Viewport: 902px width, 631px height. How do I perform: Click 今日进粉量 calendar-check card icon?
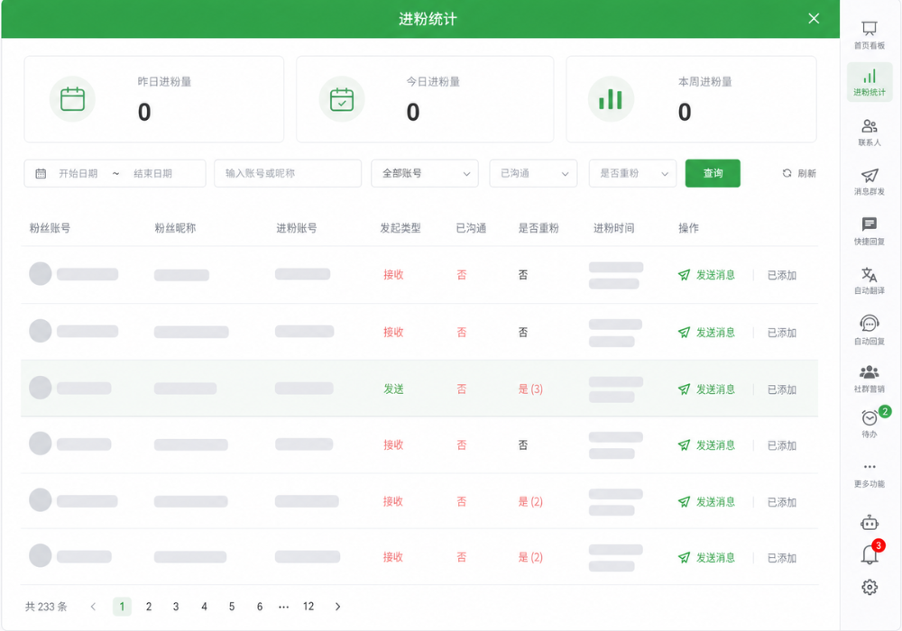pos(342,99)
